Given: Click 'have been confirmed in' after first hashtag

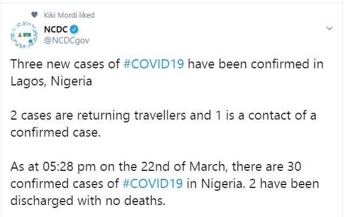Looking at the screenshot, I should (x=256, y=64).
